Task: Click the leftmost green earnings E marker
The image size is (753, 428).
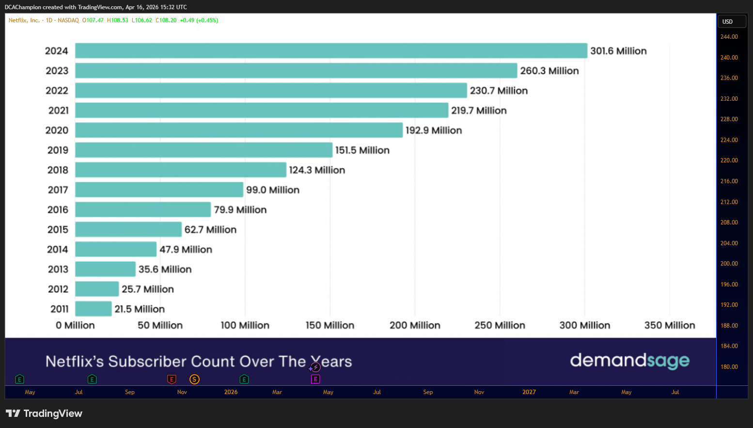Action: (x=19, y=379)
